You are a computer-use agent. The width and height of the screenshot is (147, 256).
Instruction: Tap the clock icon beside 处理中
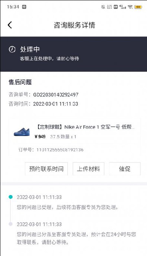pos(12,49)
